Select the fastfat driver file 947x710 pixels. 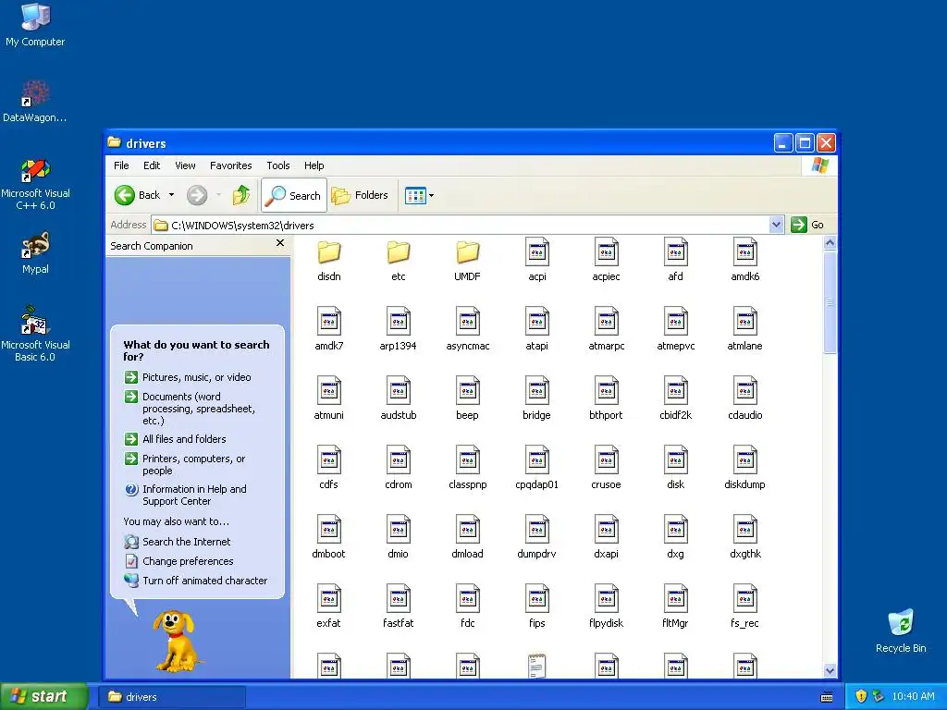pos(398,607)
